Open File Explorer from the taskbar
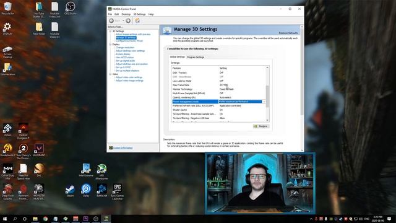396x223 pixels. (35, 219)
